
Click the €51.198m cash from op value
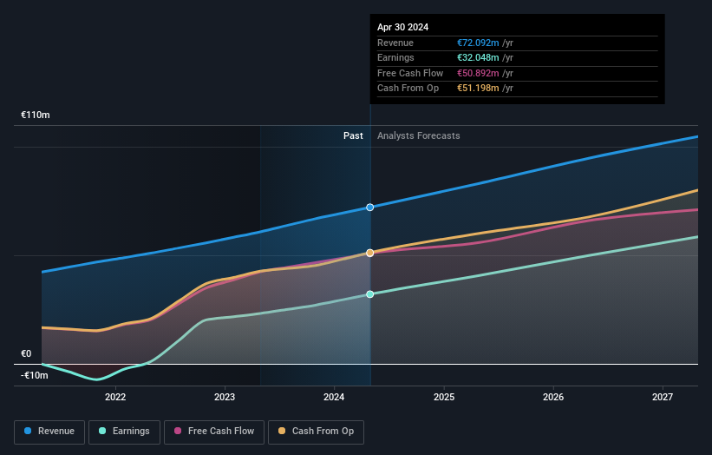[478, 89]
